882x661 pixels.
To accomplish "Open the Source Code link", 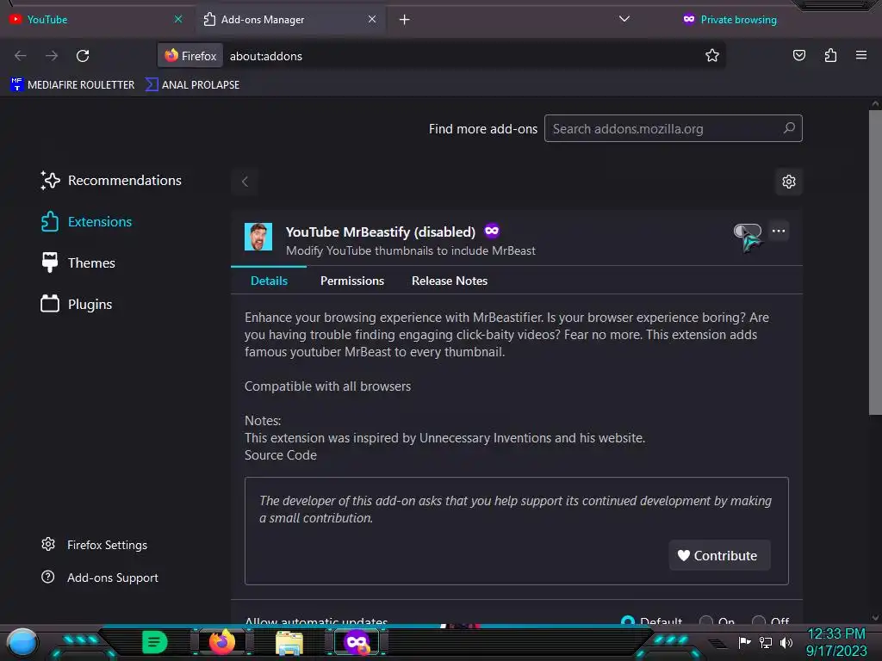I will (x=281, y=455).
